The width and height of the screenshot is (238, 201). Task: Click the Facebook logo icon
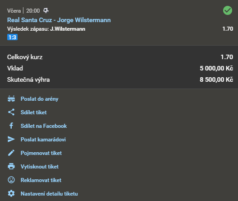11,126
